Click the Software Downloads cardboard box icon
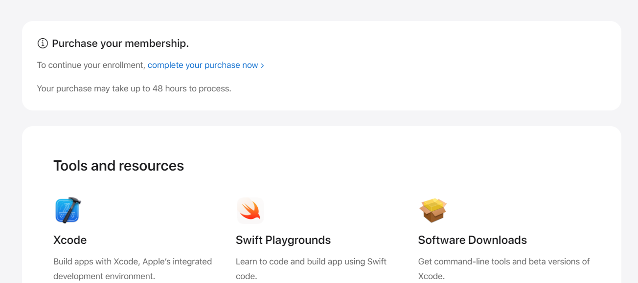Image resolution: width=638 pixels, height=283 pixels. click(x=433, y=210)
